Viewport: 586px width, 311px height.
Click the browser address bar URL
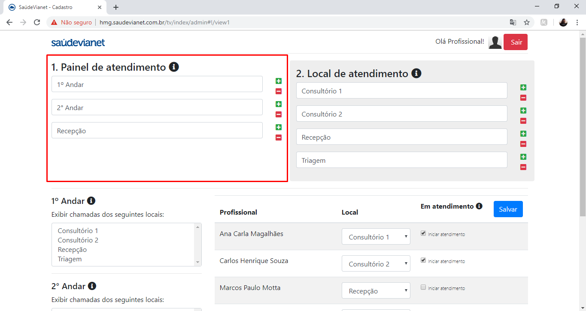point(164,22)
